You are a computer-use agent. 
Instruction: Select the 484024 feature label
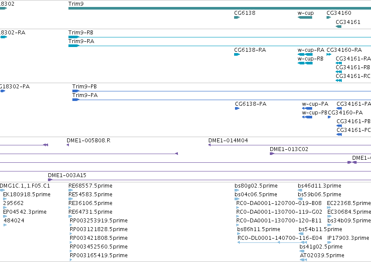(x=14, y=221)
